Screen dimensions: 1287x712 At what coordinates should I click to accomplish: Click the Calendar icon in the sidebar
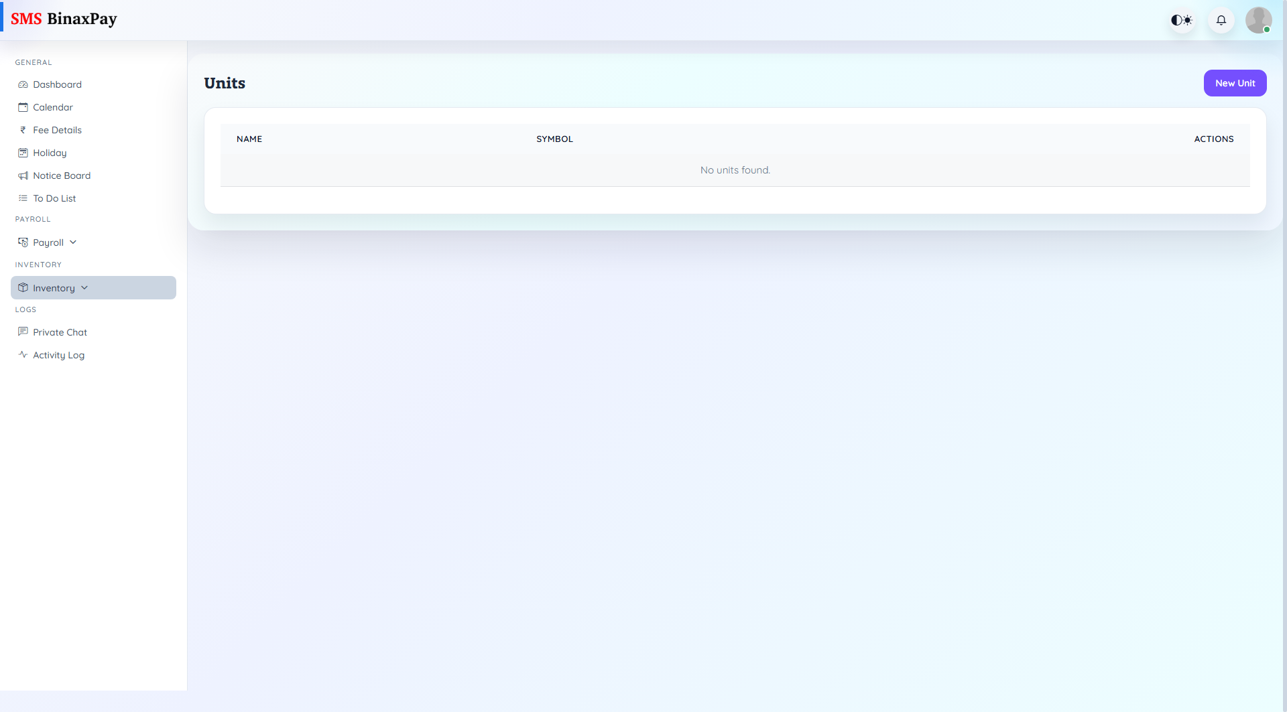pyautogui.click(x=23, y=107)
